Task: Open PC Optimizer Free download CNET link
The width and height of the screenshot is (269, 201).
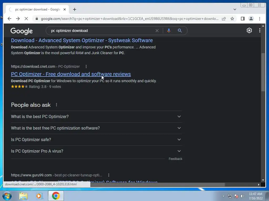Action: point(71,74)
